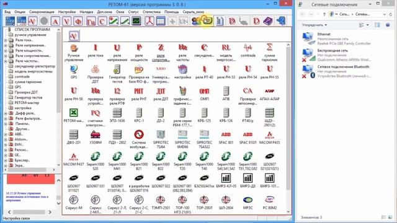Image resolution: width=397 pixels, height=223 pixels.
Task: Open the РЕТОМ-мастер Excel icon
Action: pos(74,116)
